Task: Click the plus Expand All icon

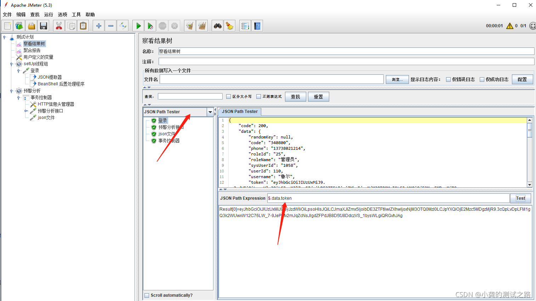Action: tap(99, 26)
